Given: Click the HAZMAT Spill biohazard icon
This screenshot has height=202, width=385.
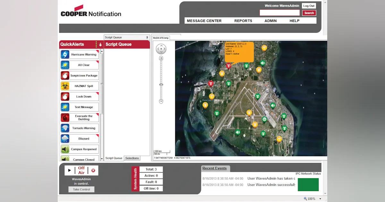Looking at the screenshot, I should (x=65, y=86).
